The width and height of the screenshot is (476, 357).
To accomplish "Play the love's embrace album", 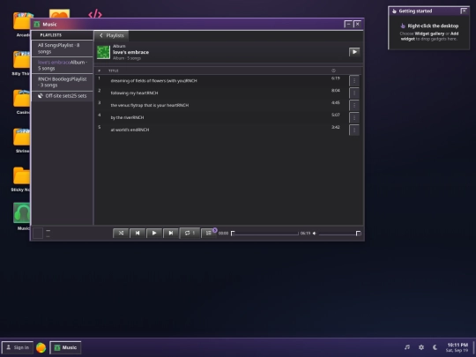I will [354, 52].
